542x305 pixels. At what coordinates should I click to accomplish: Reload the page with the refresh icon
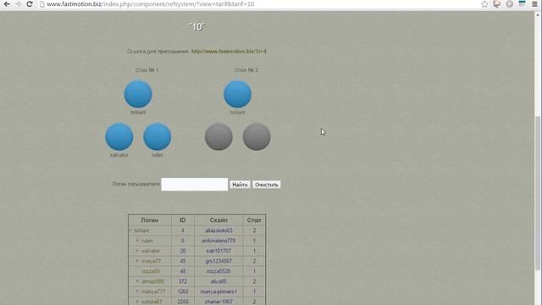click(x=30, y=4)
